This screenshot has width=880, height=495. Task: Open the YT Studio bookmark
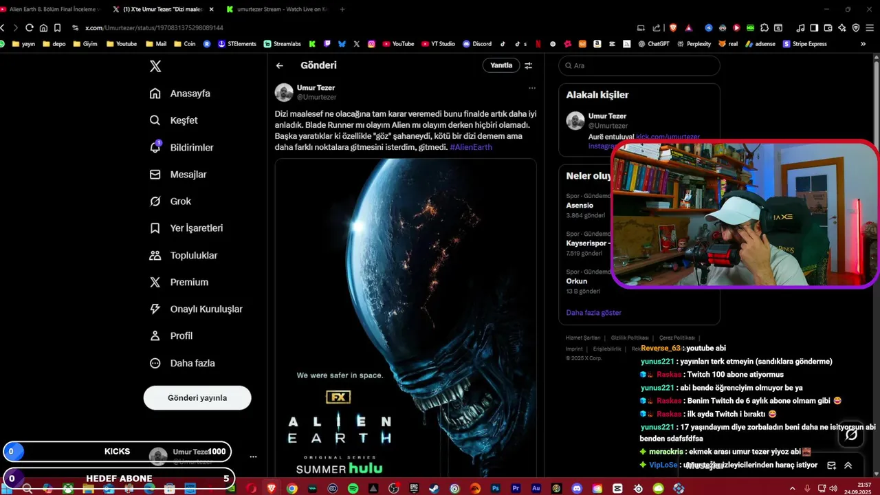click(438, 43)
